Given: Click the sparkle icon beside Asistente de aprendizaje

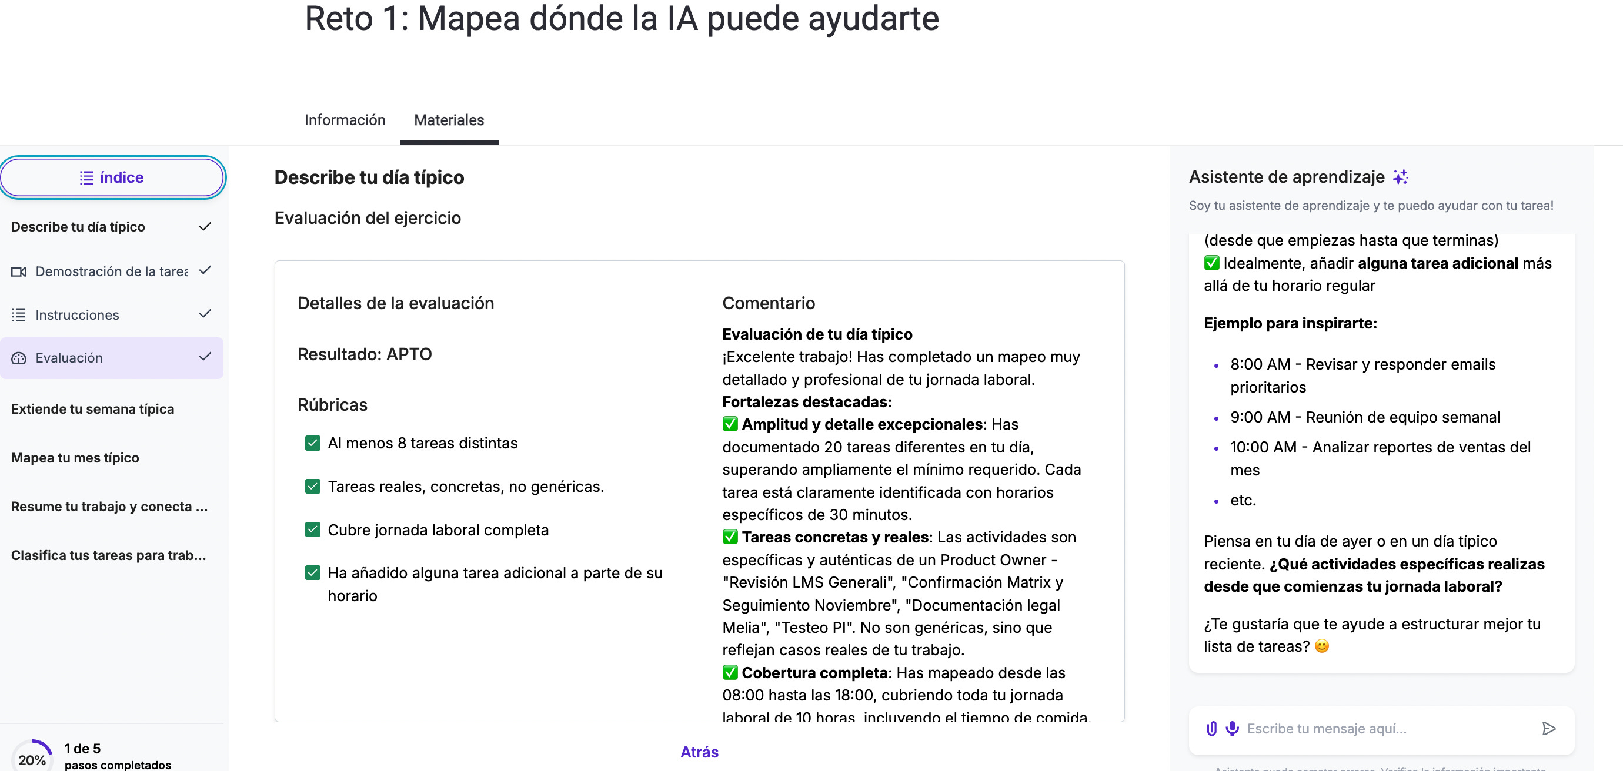Looking at the screenshot, I should (x=1400, y=177).
